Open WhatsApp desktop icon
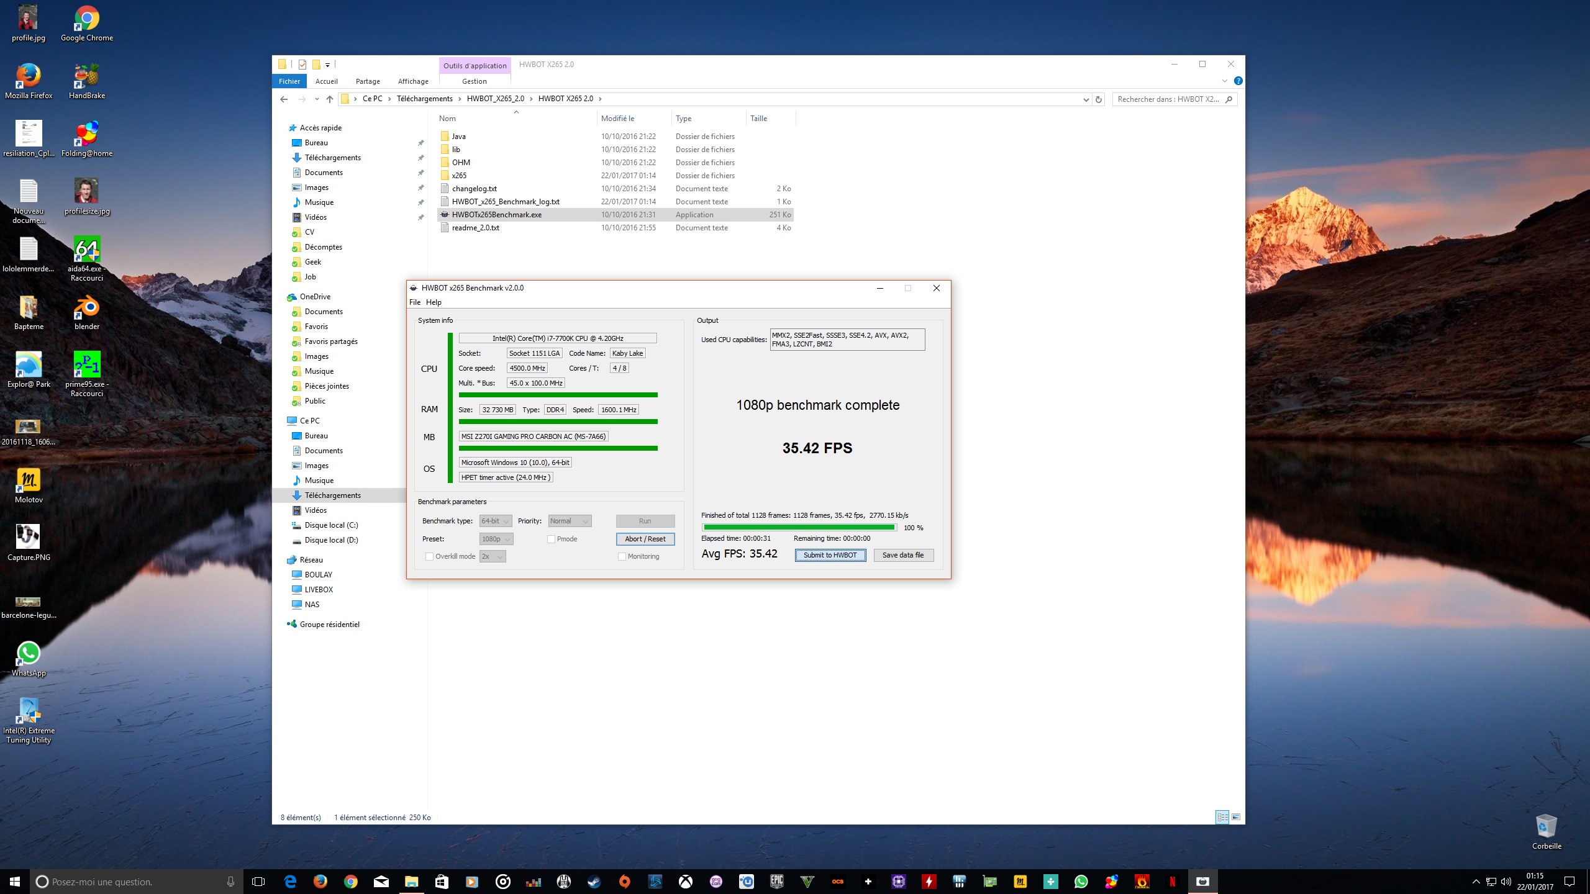The width and height of the screenshot is (1590, 894). click(x=29, y=659)
